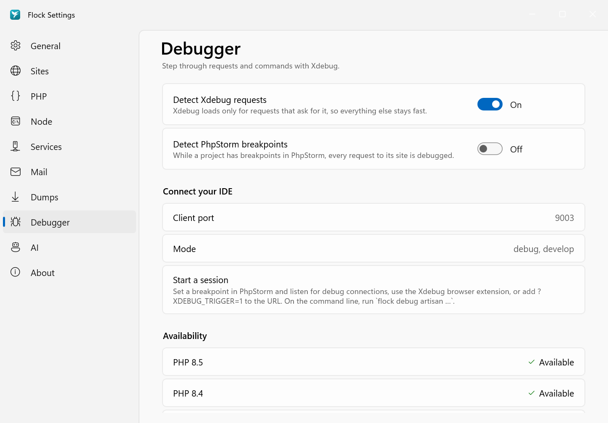Viewport: 608px width, 423px height.
Task: Click the AI robot icon
Action: (16, 247)
